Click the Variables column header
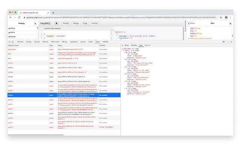Screen dimensions: 241x150 tap(110, 45)
